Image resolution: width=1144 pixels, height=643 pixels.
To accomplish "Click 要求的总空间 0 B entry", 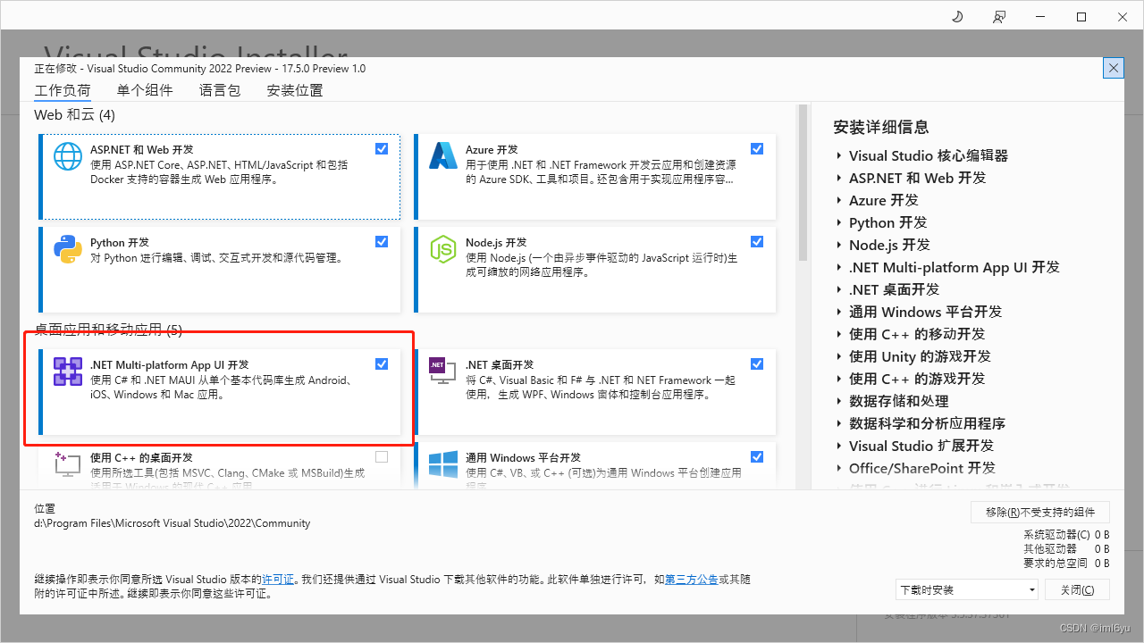I will click(x=1067, y=564).
